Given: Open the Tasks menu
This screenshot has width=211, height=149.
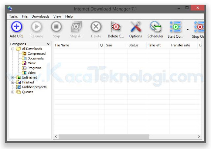Looking at the screenshot, I should pos(13,16).
